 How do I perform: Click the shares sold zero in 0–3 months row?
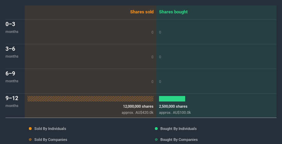click(x=153, y=32)
